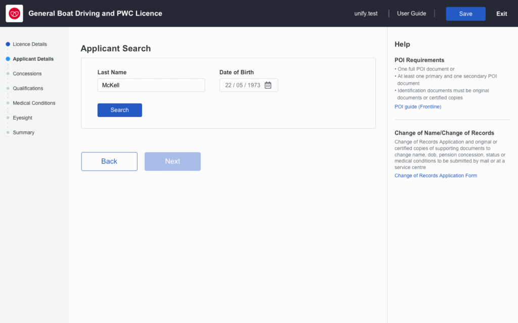Open the Summary step
The image size is (518, 323).
23,133
